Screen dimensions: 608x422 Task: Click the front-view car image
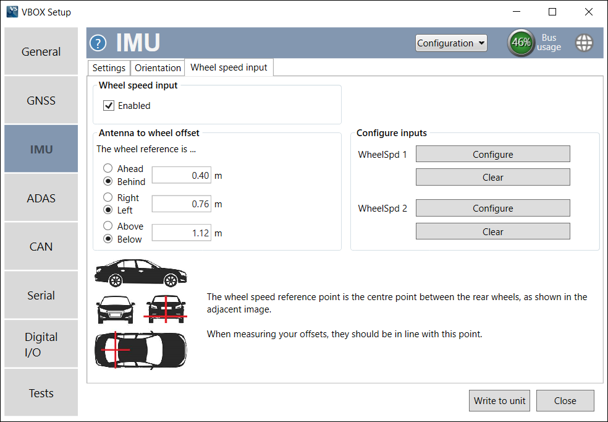point(116,309)
